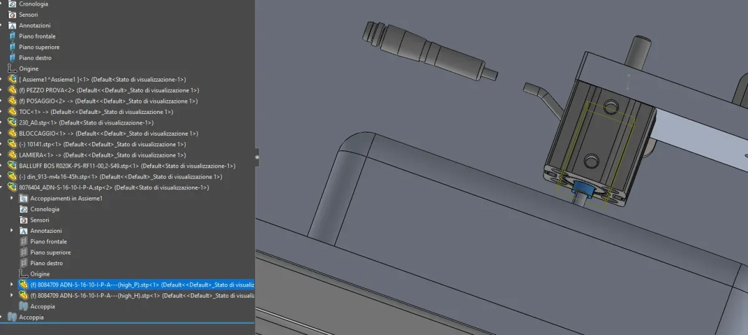
Task: Select BLOCCAGGIO<1> component row
Action: (x=108, y=133)
